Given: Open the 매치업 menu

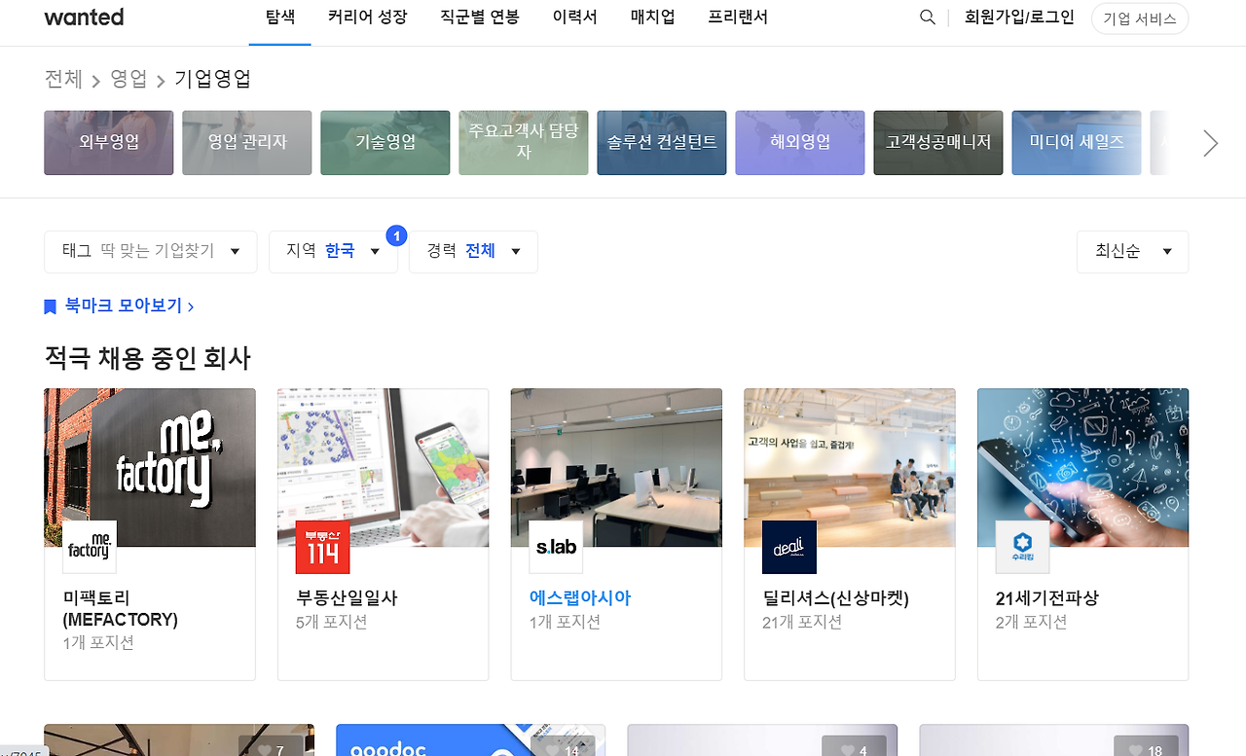Looking at the screenshot, I should [x=652, y=18].
